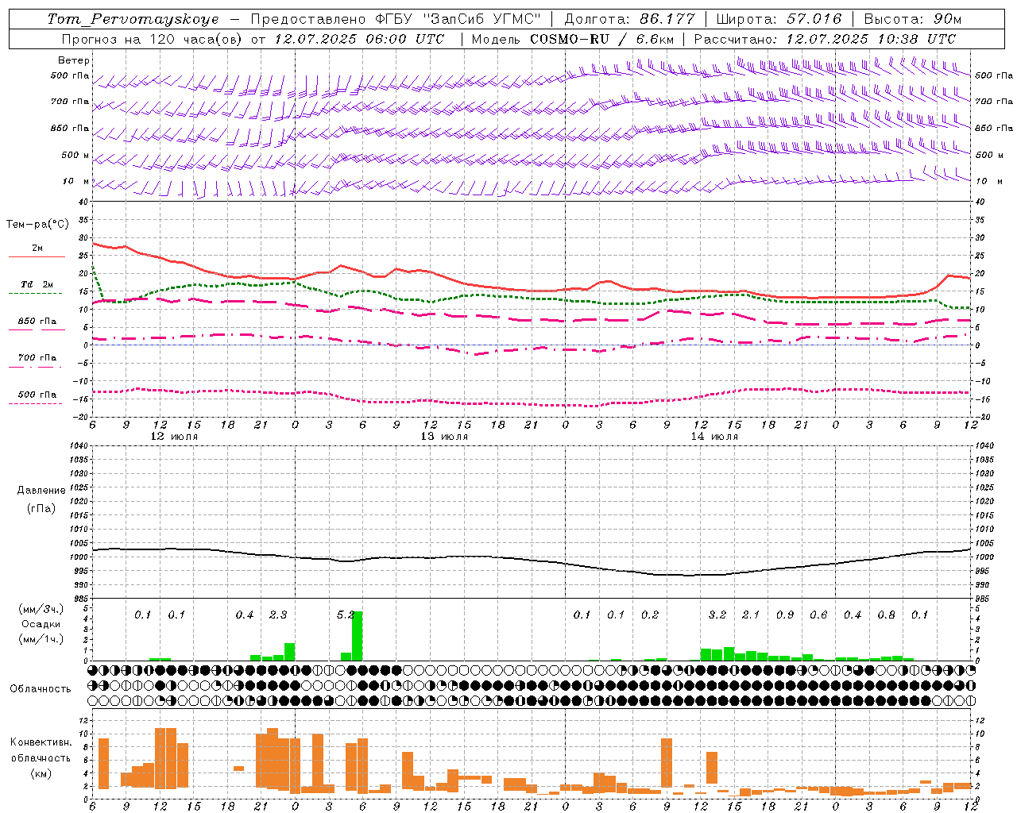Image resolution: width=1017 pixels, height=813 pixels.
Task: Click the '(км)' unit under convective cloudiness
Action: pos(41,773)
